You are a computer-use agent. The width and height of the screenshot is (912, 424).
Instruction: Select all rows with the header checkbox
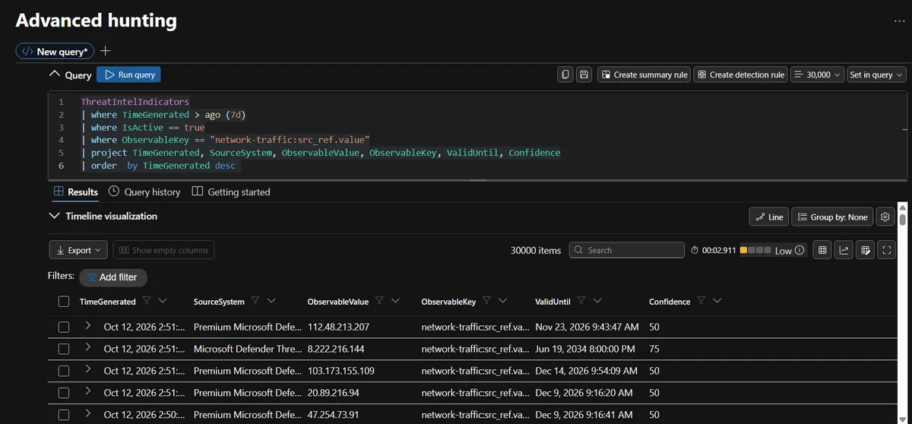pos(64,302)
